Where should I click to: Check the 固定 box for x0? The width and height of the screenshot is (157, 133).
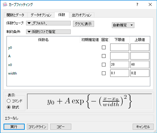[104, 65]
